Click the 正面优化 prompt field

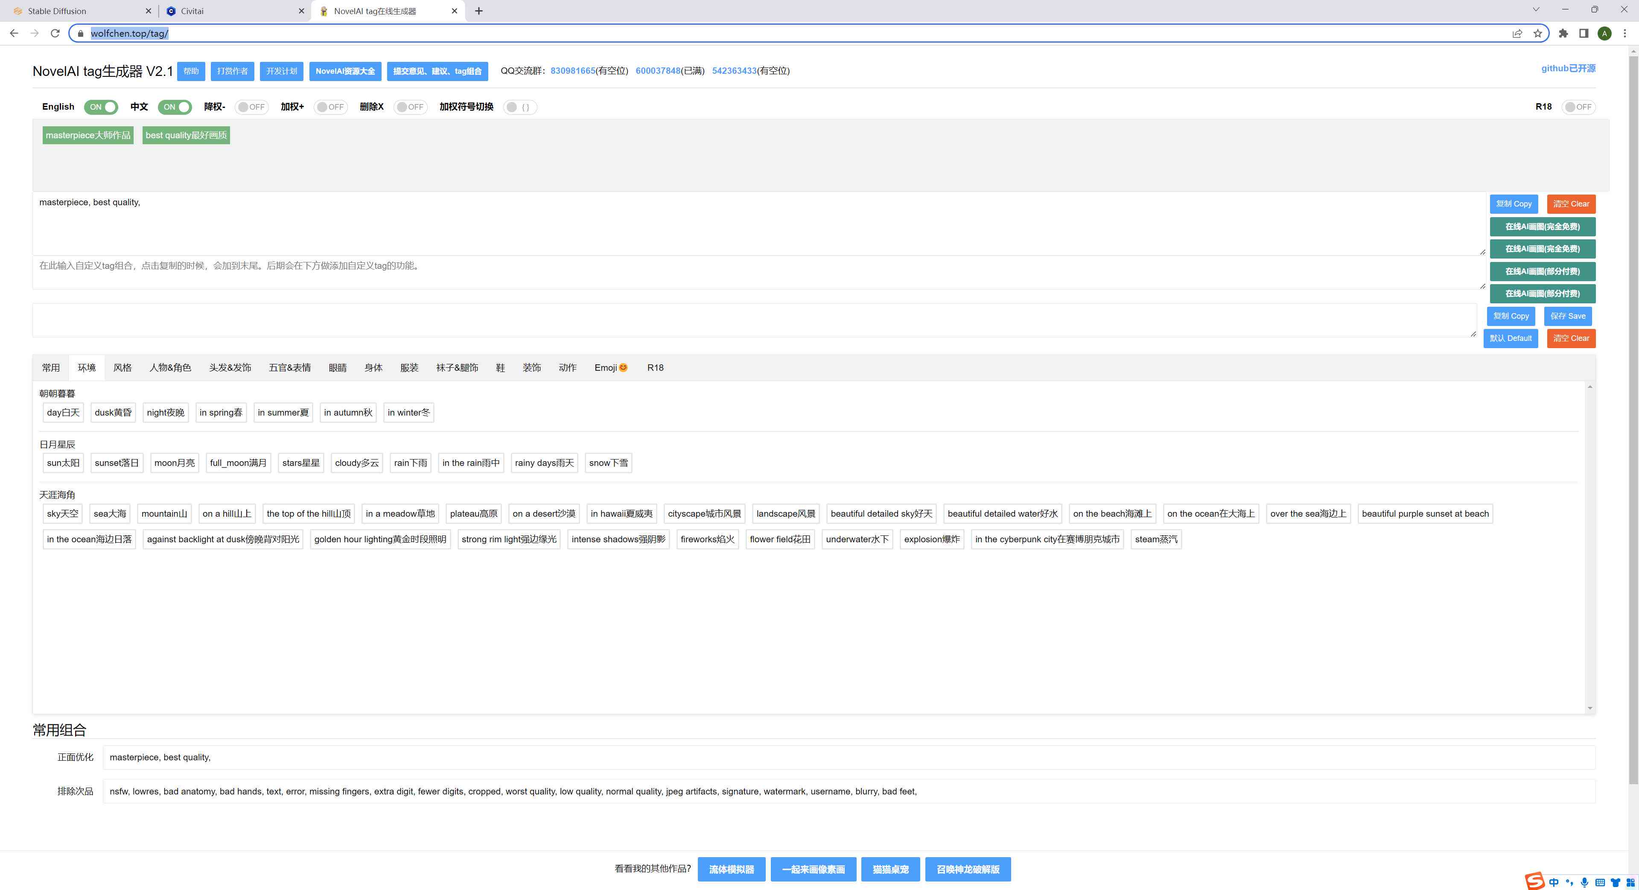coord(849,757)
